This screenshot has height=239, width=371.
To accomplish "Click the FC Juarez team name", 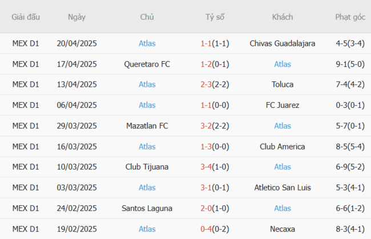I will [283, 105].
